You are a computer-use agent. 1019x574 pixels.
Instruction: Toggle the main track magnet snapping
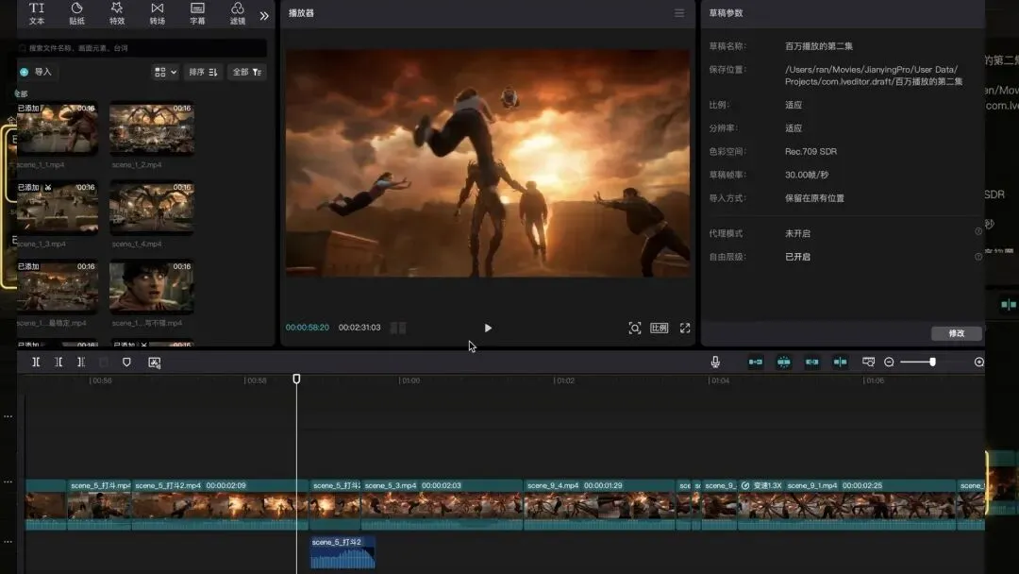point(756,362)
